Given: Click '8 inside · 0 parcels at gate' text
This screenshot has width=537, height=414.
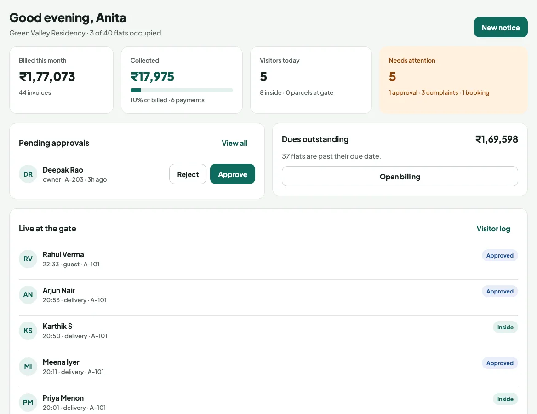Looking at the screenshot, I should (297, 92).
